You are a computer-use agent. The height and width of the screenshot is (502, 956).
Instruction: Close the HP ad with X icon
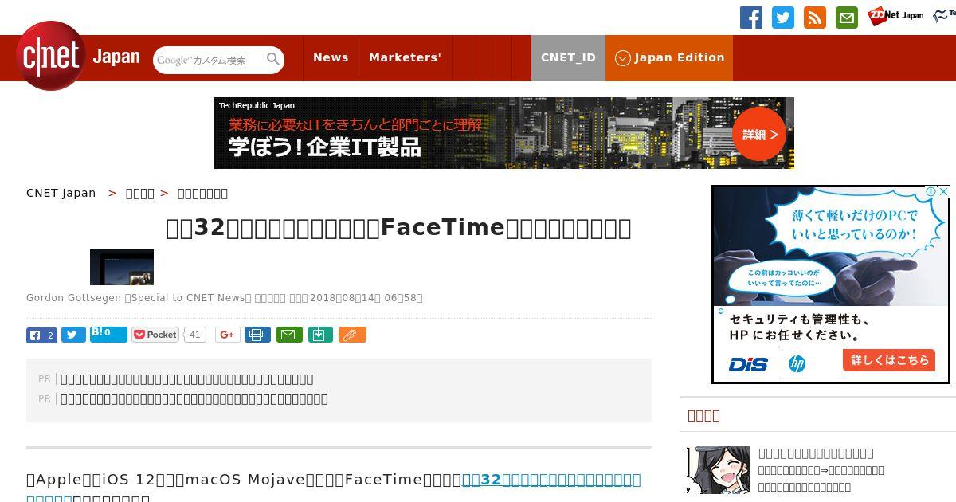943,192
